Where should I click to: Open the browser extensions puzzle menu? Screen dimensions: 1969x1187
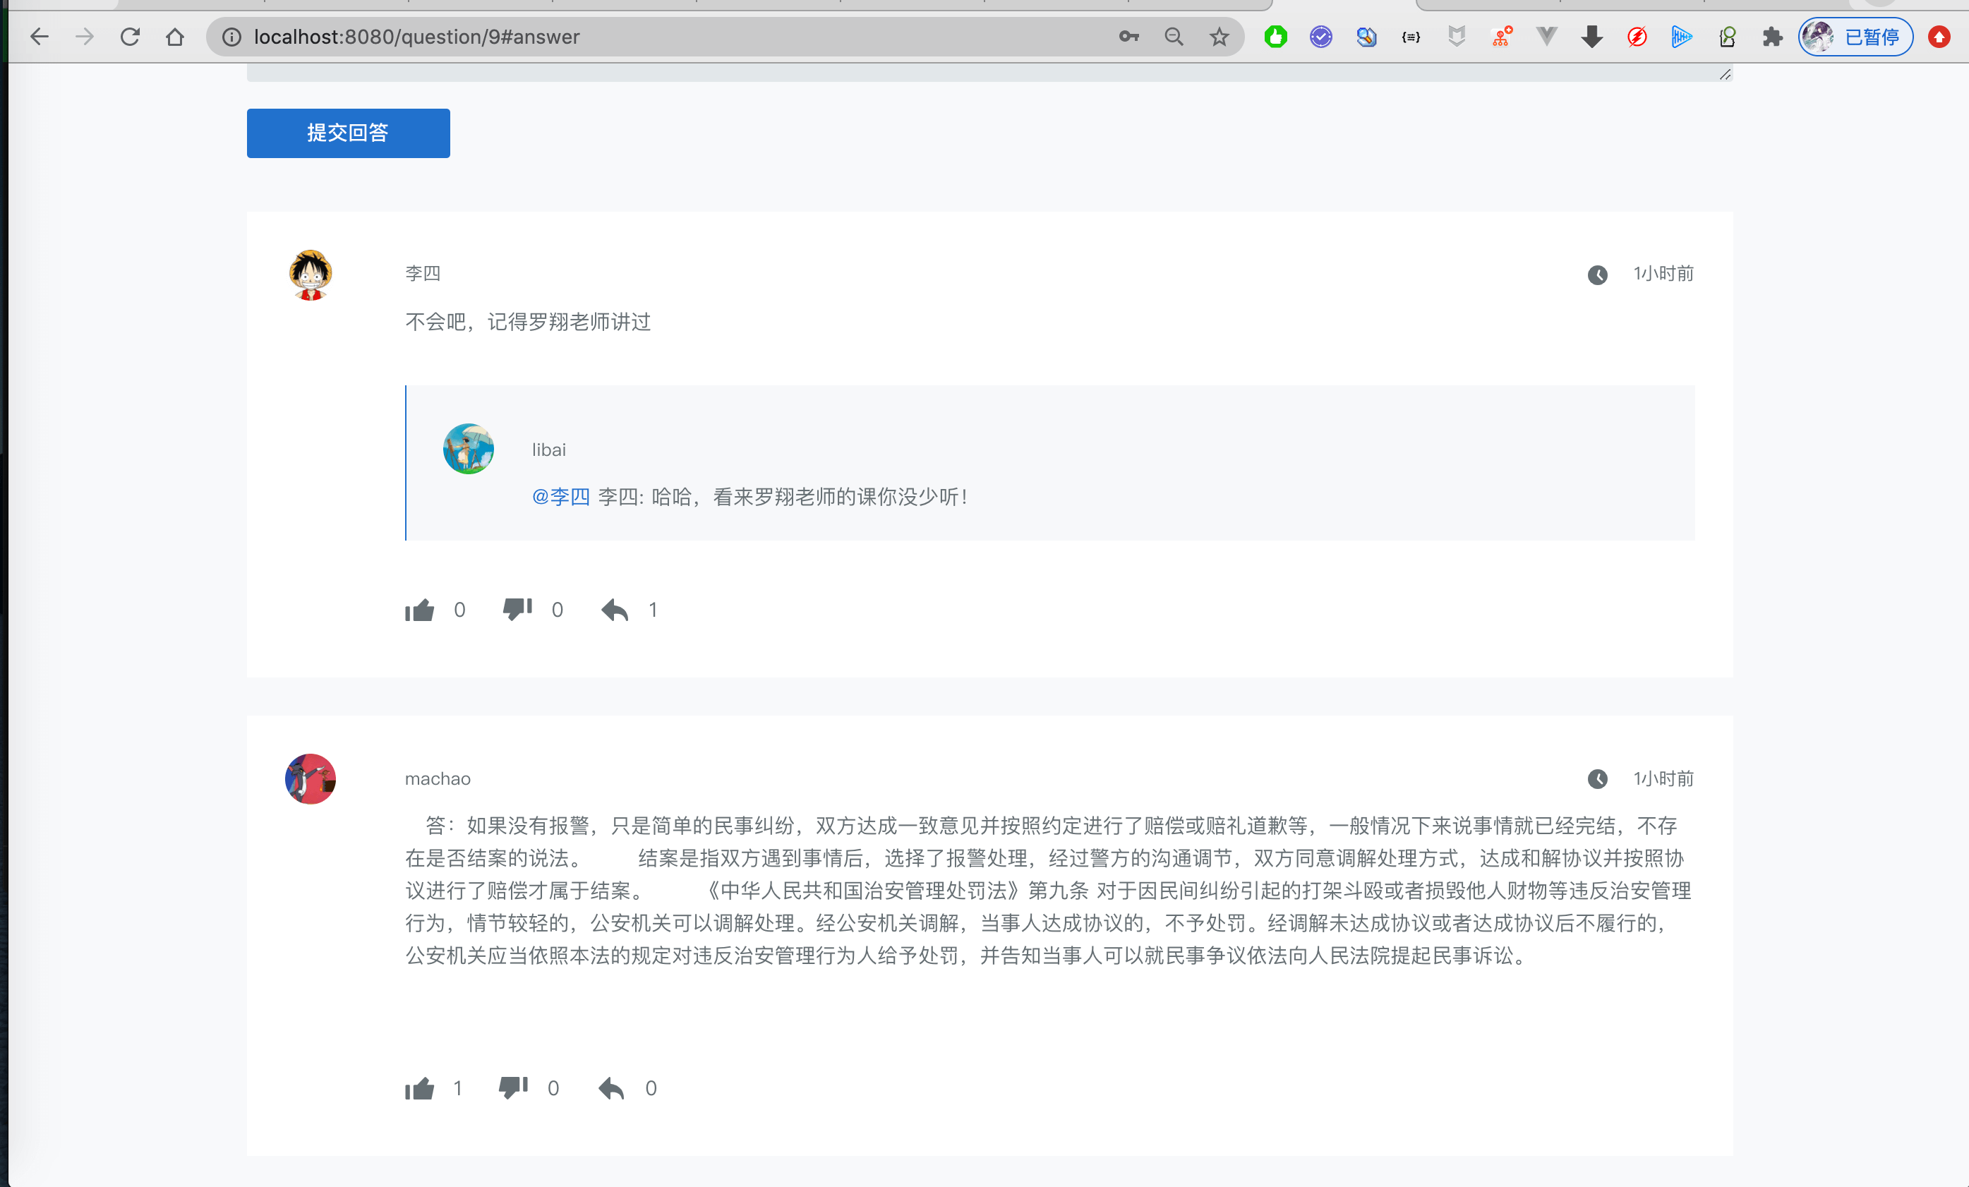click(x=1771, y=37)
